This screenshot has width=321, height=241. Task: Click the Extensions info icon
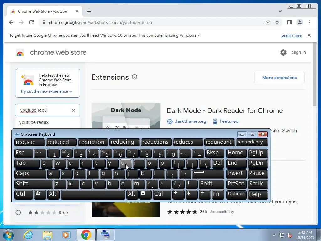[134, 77]
